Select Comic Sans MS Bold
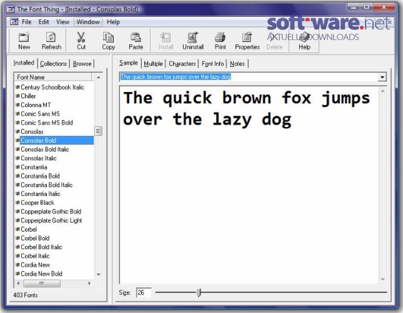Screen dimensions: 403x313 tap(47, 123)
